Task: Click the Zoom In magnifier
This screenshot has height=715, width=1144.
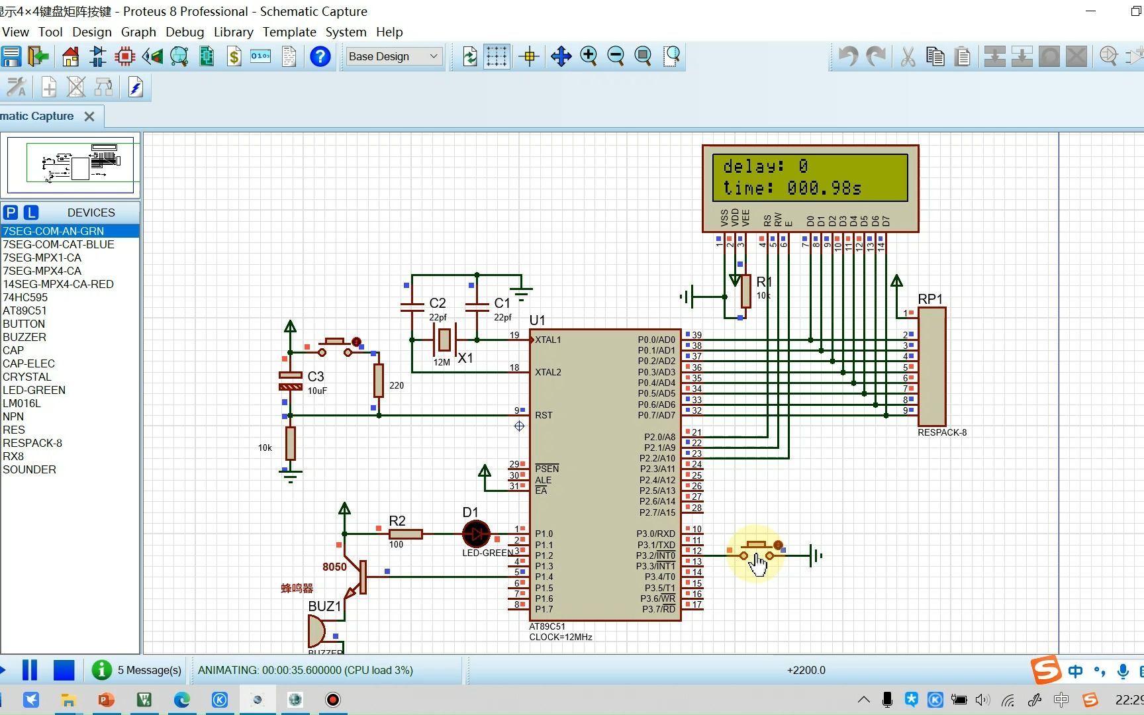Action: (x=589, y=56)
